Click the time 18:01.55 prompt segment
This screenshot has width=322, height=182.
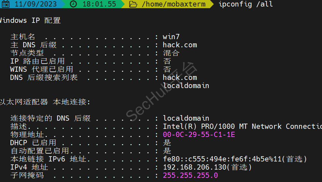click(99, 4)
